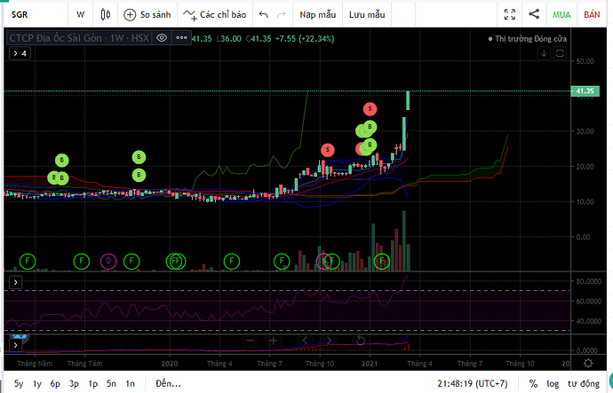Click the red S marker near Tháng 10

[328, 150]
